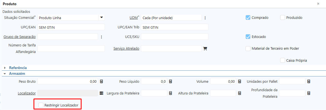The height and width of the screenshot is (110, 326).
Task: Follow the Serviço Atrelado label link
Action: click(126, 49)
